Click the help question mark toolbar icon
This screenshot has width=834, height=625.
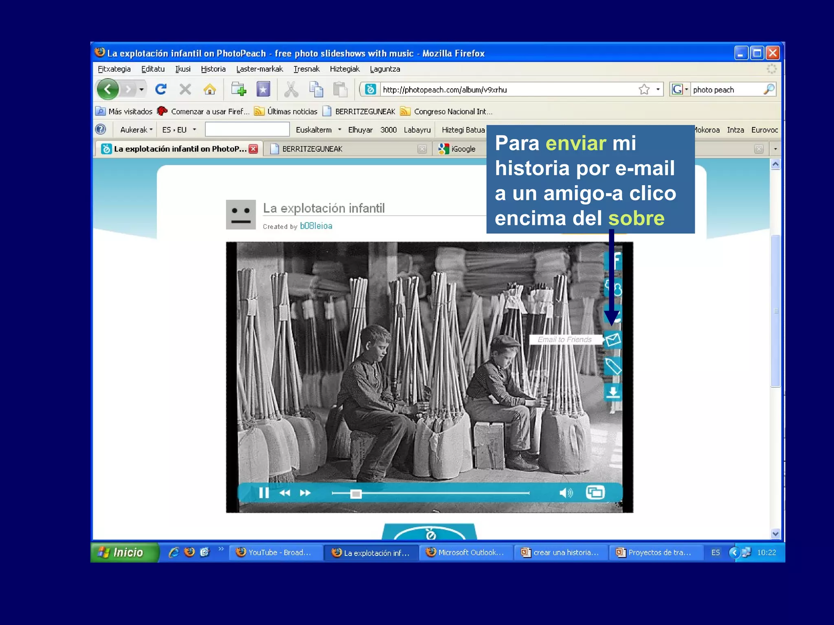(x=100, y=129)
